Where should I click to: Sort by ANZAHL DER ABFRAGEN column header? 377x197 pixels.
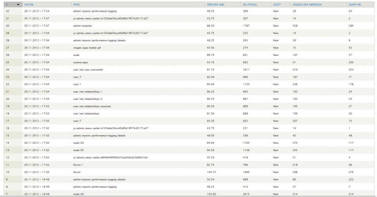click(x=306, y=4)
